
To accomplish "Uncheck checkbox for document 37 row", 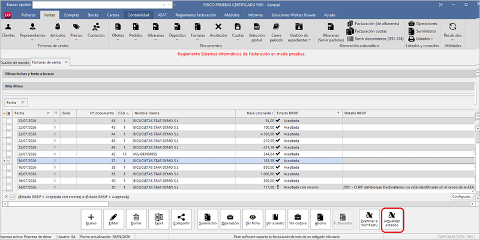I will (x=8, y=160).
